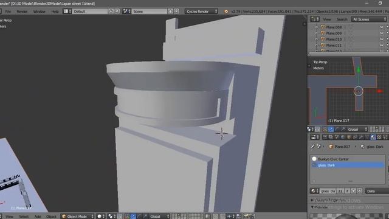
Task: Open the screen layout browser icon
Action: [x=67, y=11]
